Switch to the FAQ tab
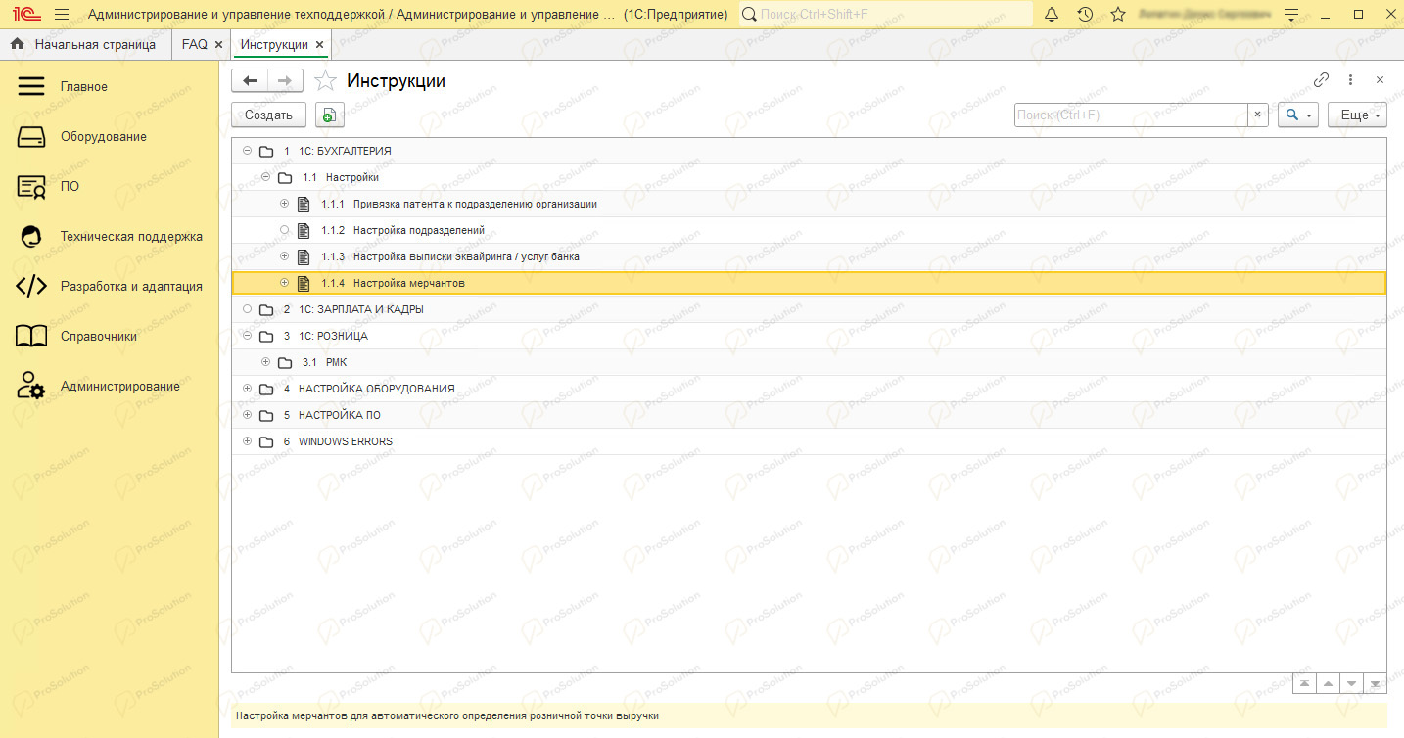This screenshot has width=1404, height=738. point(195,45)
